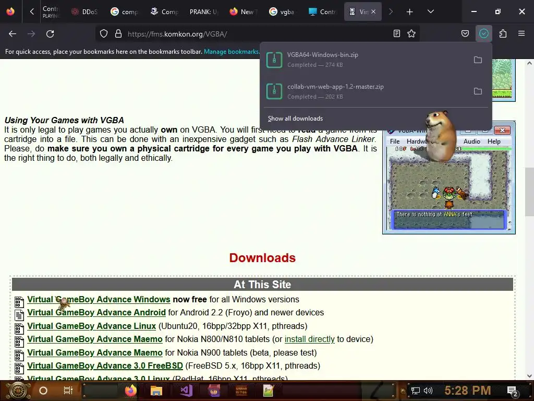Screen dimensions: 534x401
Task: Open Virtual GameBoy Advance Android link
Action: tap(96, 312)
